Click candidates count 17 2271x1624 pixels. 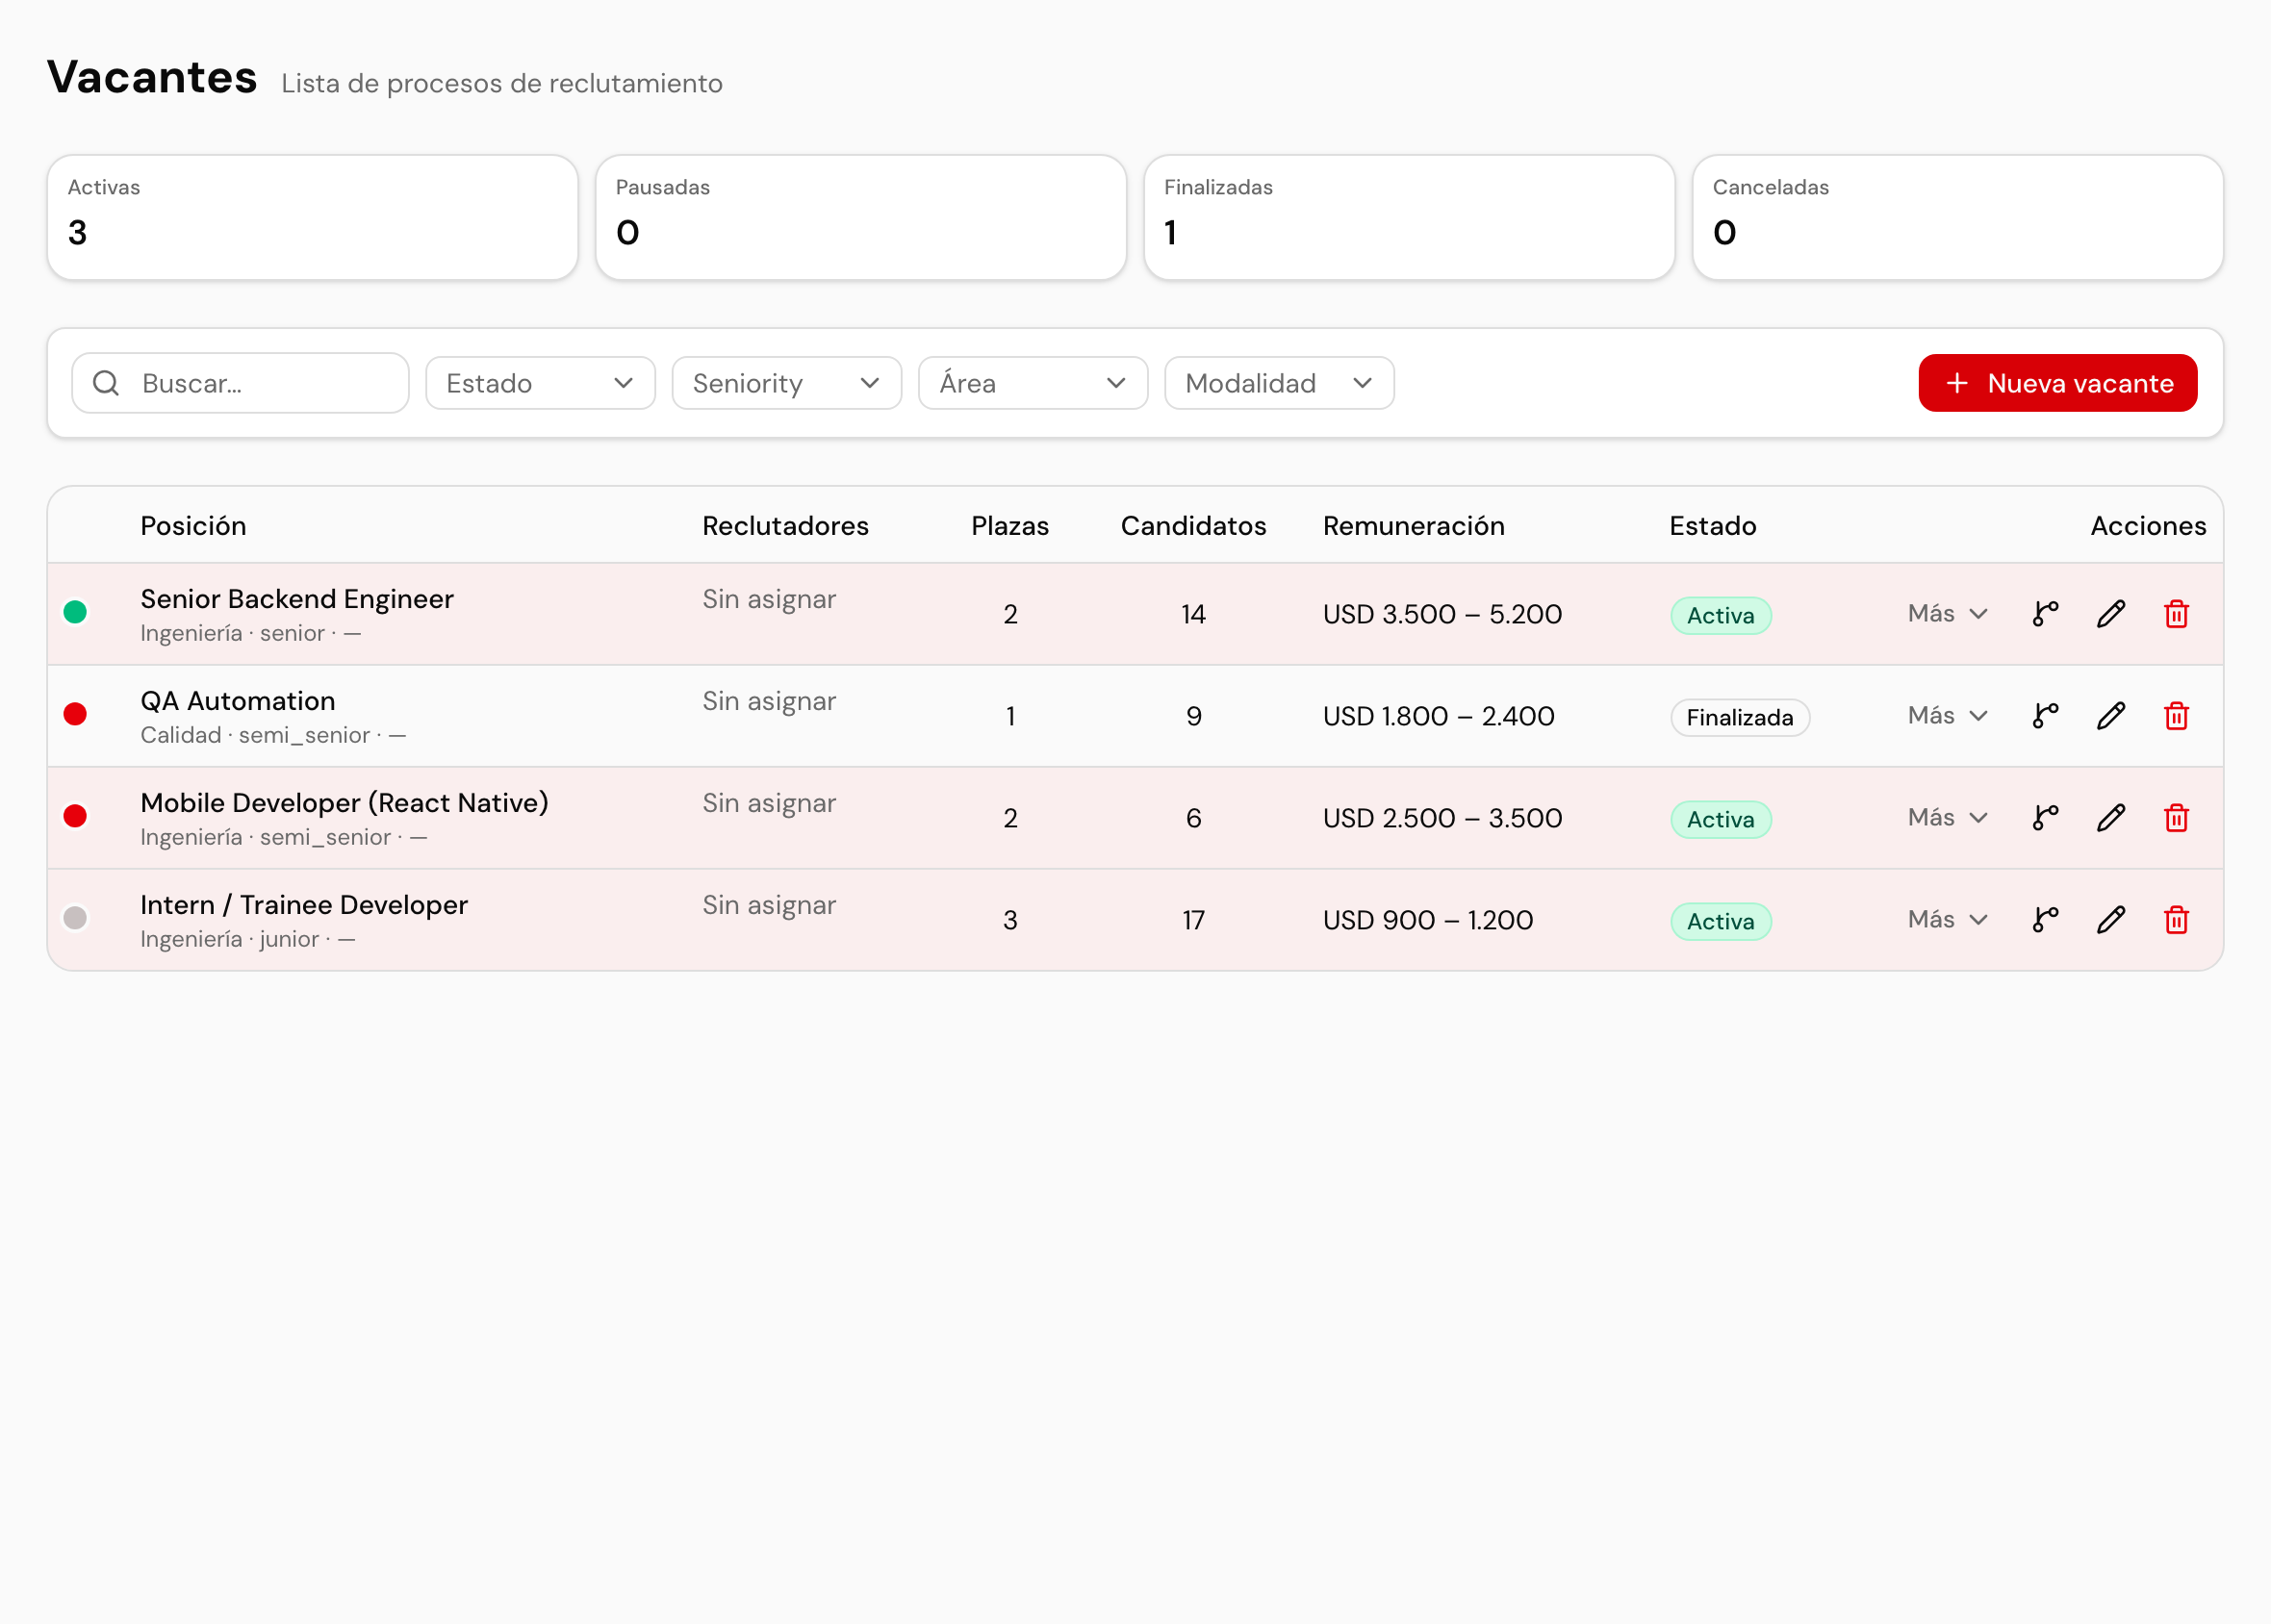click(x=1193, y=920)
